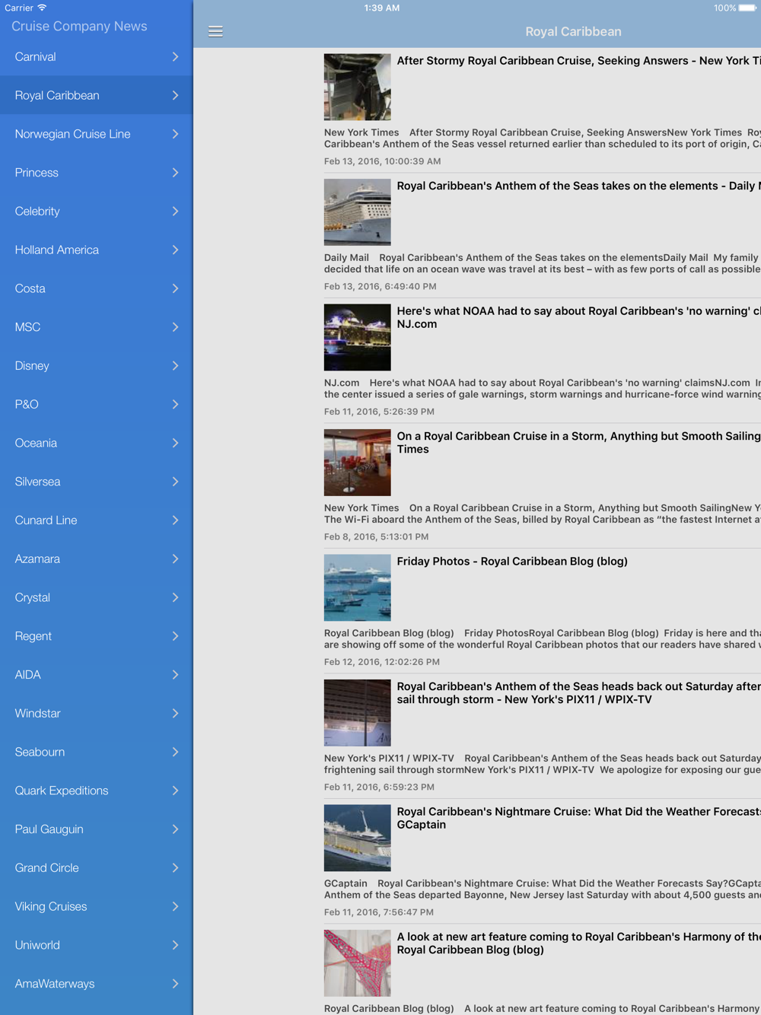This screenshot has height=1015, width=761.
Task: Open Seabourn cruise news
Action: (97, 752)
